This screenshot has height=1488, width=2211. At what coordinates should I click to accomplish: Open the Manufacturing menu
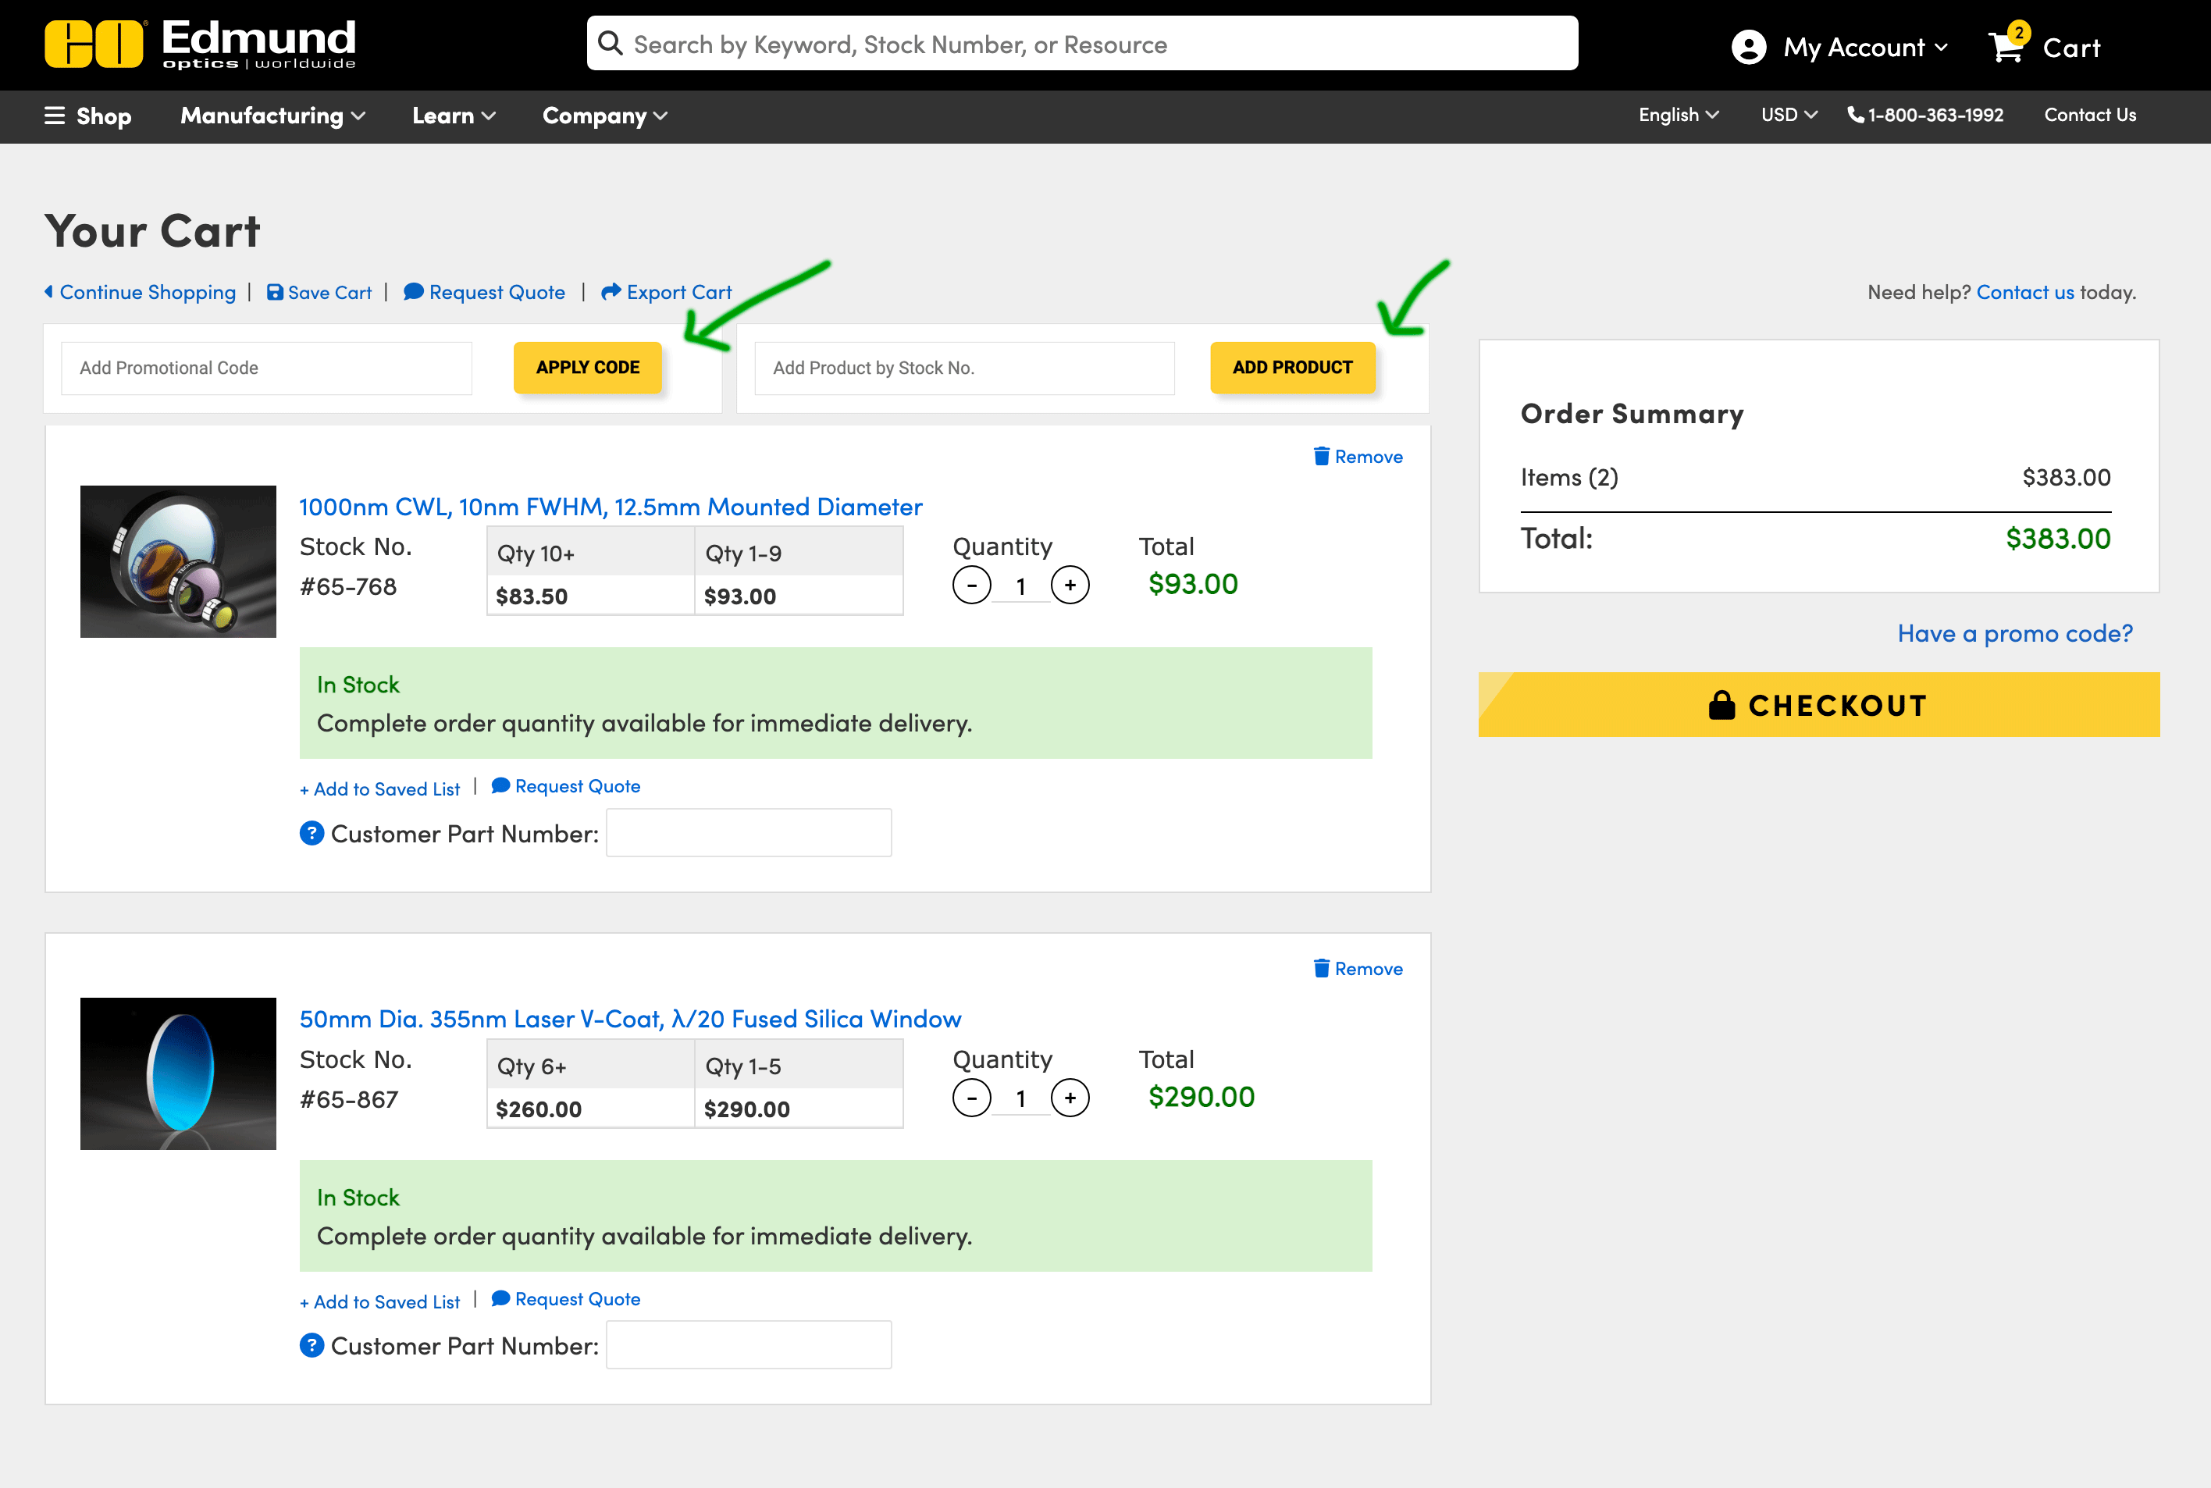272,116
